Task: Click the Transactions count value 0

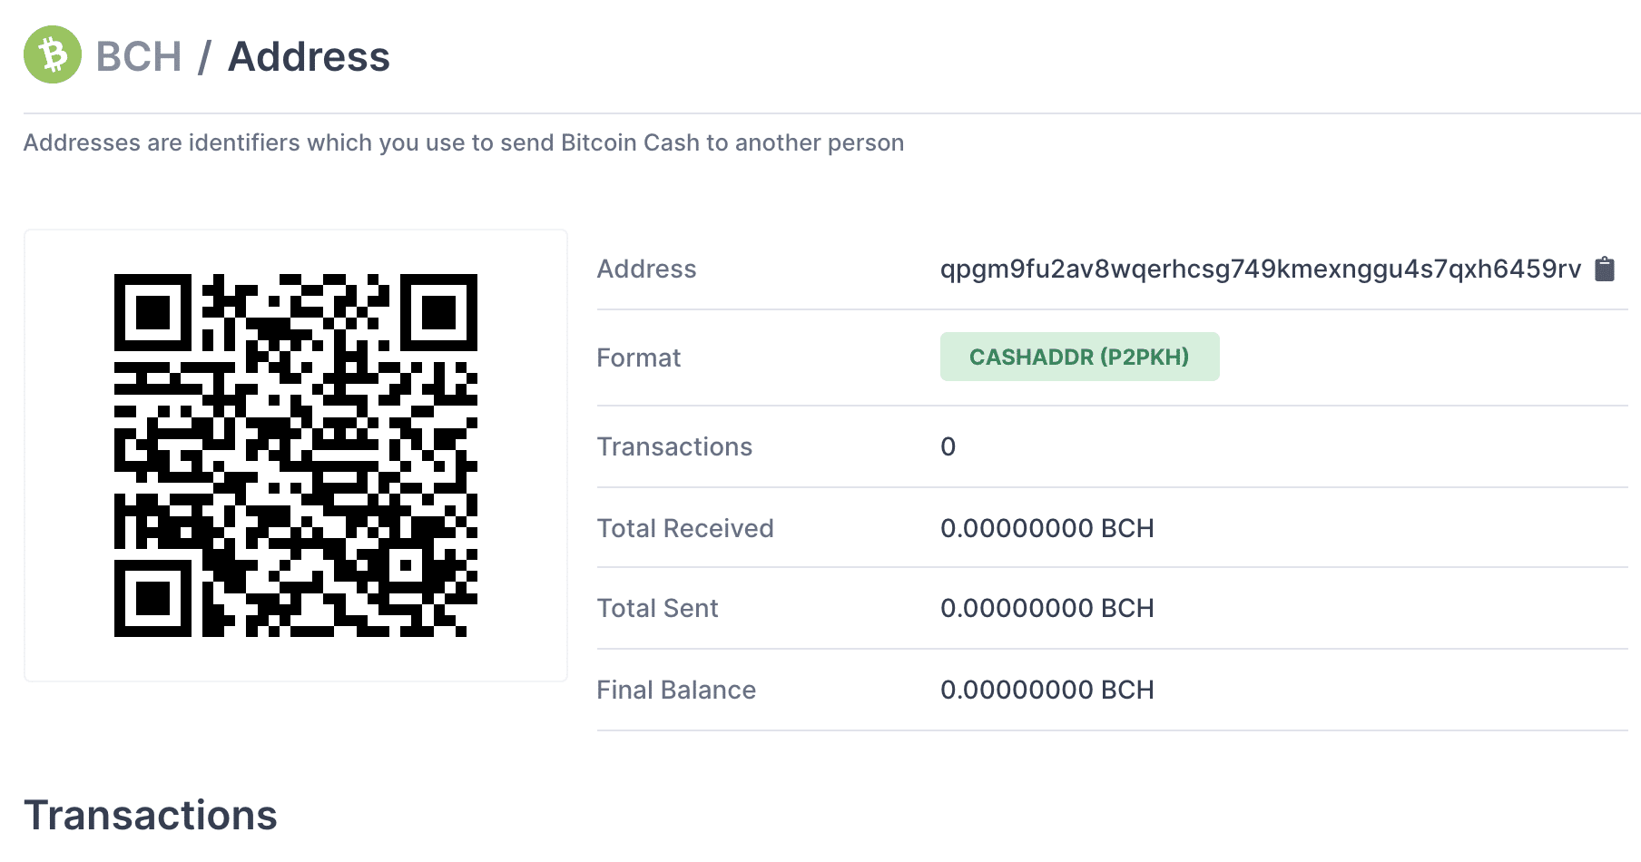Action: 948,446
